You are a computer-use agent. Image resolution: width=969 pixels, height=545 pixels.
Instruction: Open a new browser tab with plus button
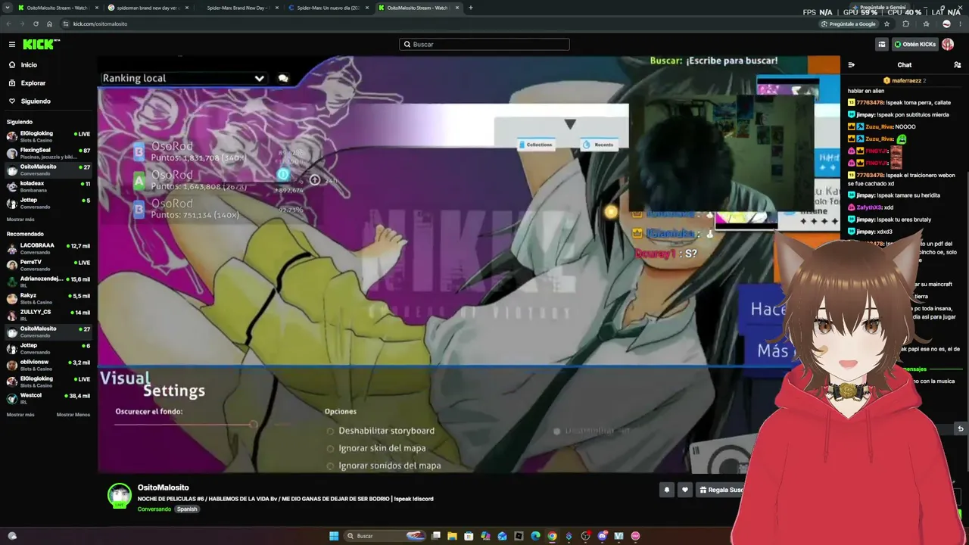coord(471,8)
